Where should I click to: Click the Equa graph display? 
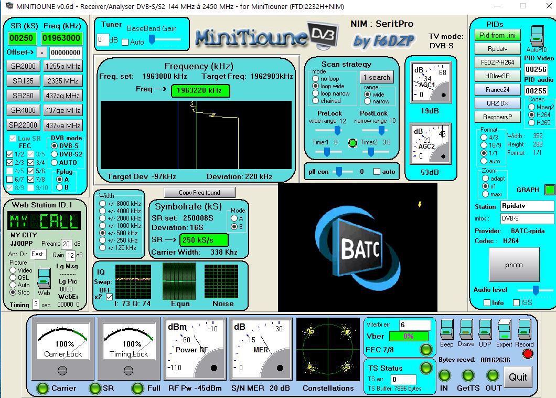[x=179, y=281]
